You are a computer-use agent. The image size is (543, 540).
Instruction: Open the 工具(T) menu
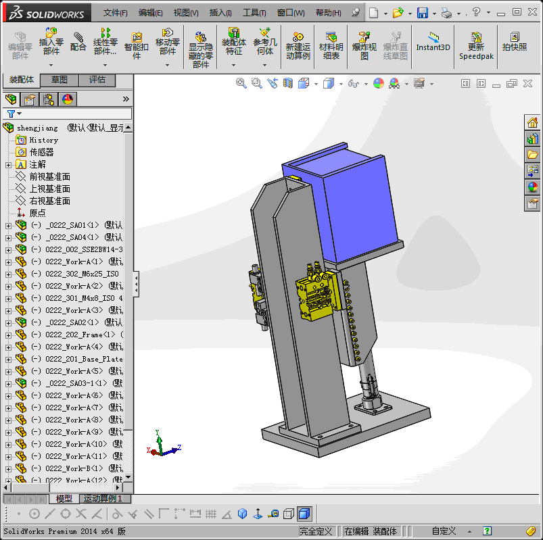[254, 13]
